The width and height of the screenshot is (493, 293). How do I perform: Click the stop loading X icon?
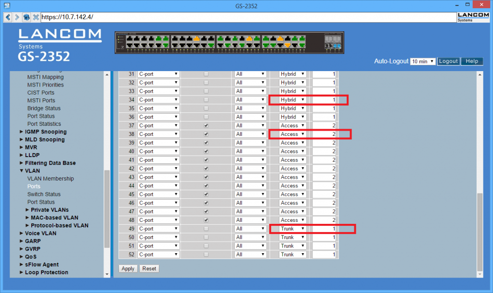click(x=36, y=17)
